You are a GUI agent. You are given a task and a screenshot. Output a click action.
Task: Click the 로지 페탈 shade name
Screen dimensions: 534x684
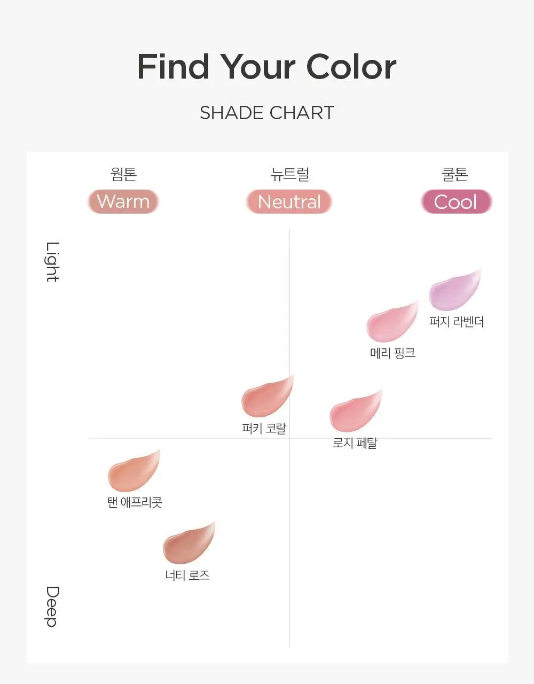click(355, 442)
